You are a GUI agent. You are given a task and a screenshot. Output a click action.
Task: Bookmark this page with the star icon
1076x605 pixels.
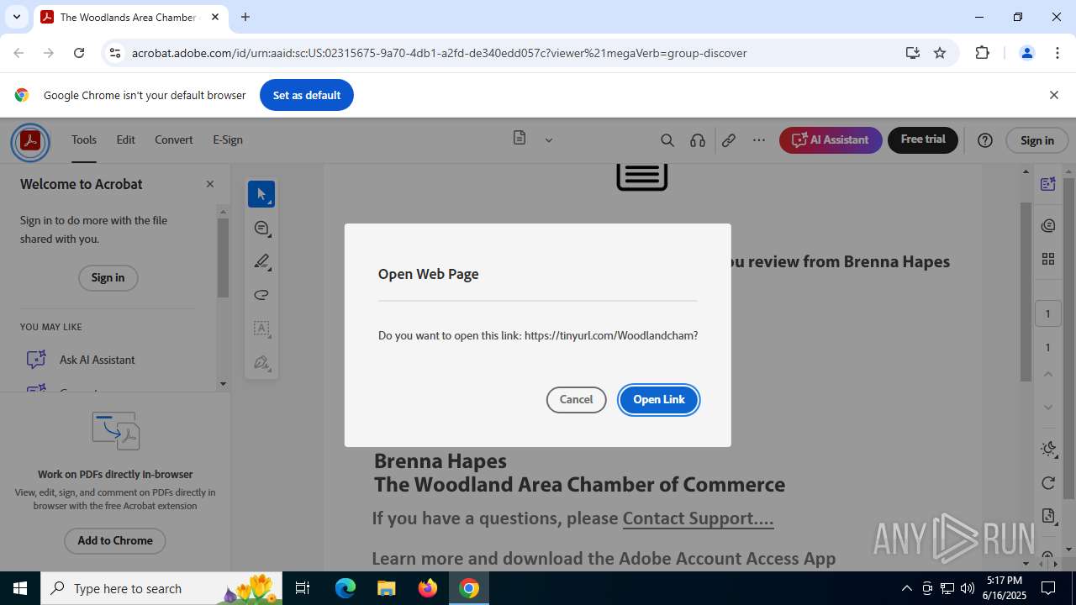(x=940, y=53)
